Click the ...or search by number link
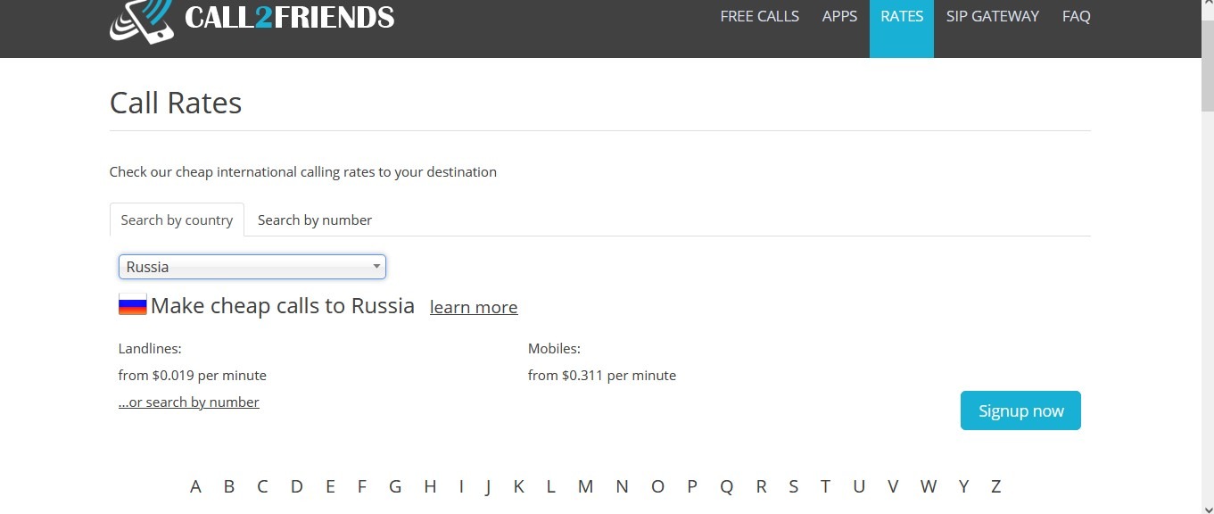 point(189,402)
